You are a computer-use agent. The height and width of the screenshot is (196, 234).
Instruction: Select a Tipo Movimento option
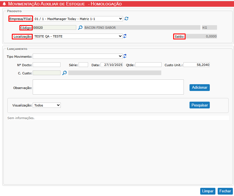coord(78,56)
